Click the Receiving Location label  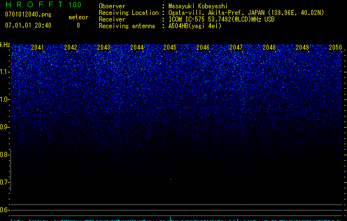pos(129,13)
